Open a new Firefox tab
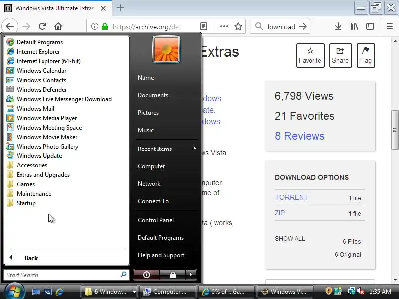Viewport: 399px width, 299px height. [x=120, y=8]
